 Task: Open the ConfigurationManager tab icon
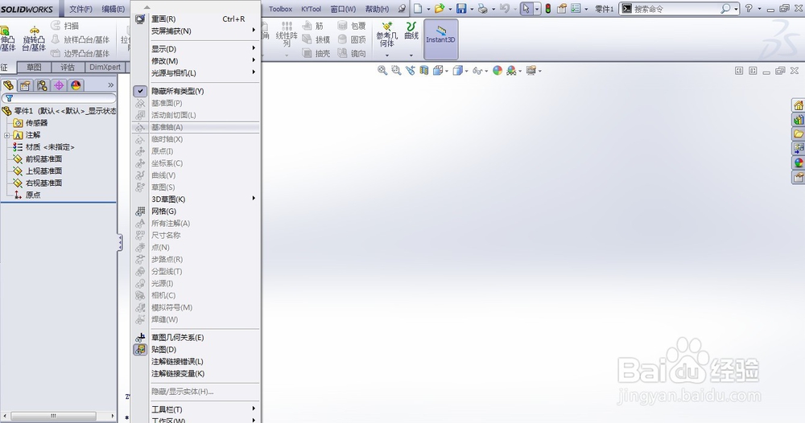tap(42, 85)
